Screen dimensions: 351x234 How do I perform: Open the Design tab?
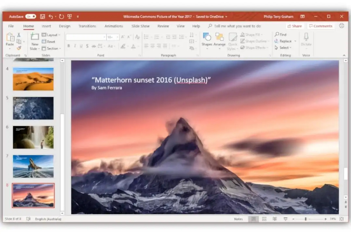point(64,26)
